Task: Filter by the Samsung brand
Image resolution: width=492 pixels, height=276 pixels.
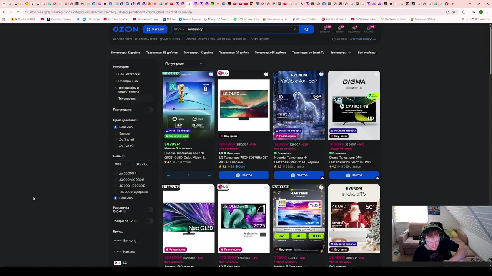Action: click(x=125, y=241)
